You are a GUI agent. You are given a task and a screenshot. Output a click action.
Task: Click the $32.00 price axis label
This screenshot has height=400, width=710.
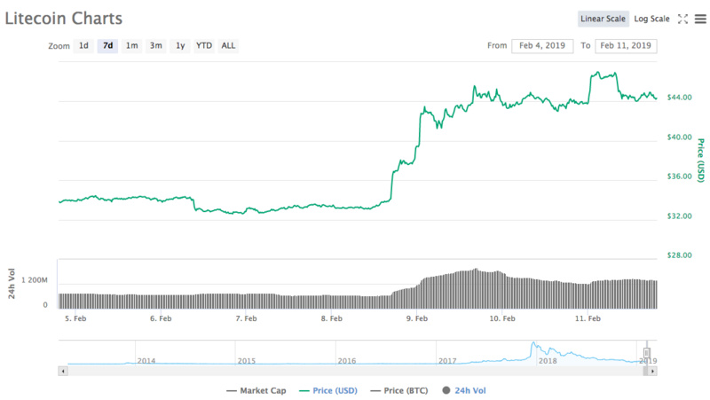click(680, 216)
